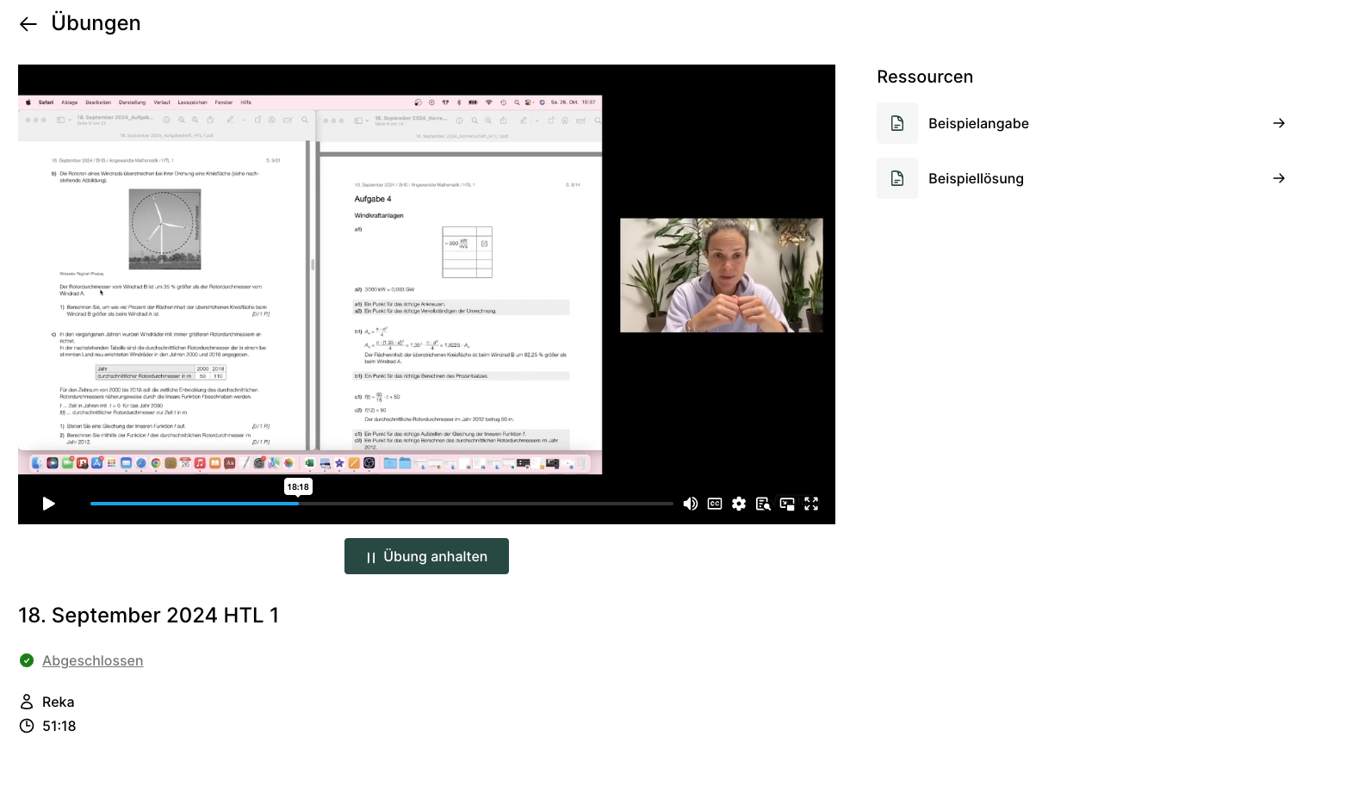Open the transcript search icon
Image resolution: width=1371 pixels, height=786 pixels.
coord(763,504)
